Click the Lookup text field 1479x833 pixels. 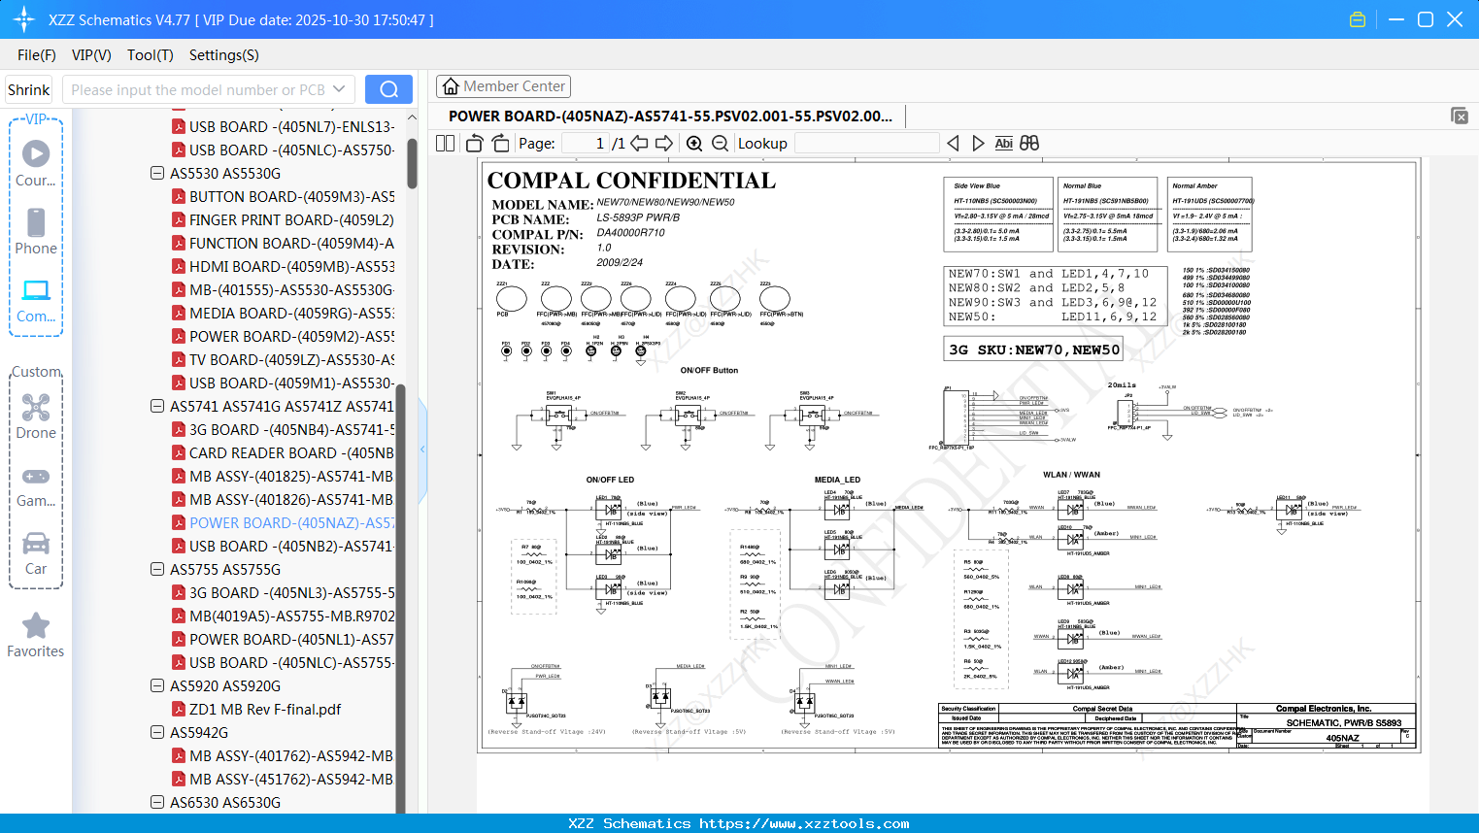[x=867, y=143]
